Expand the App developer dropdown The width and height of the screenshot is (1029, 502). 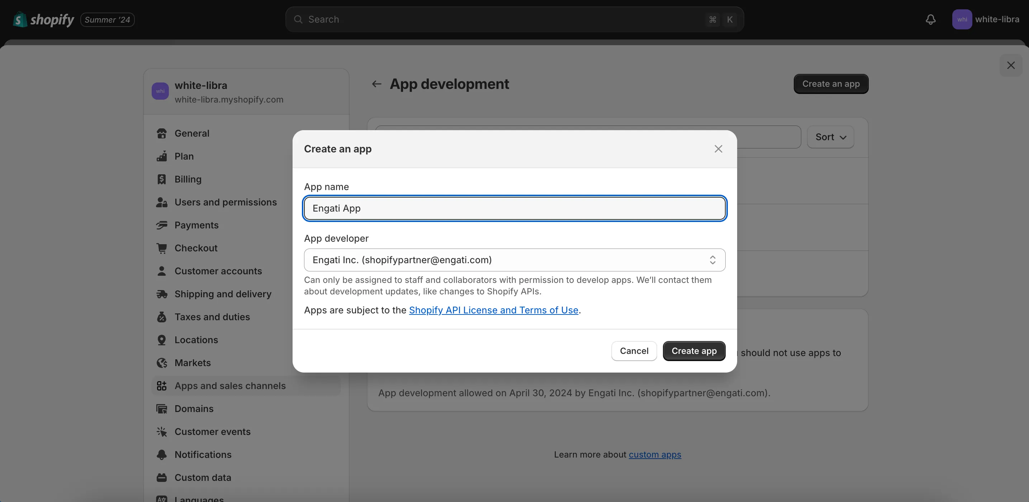point(514,260)
